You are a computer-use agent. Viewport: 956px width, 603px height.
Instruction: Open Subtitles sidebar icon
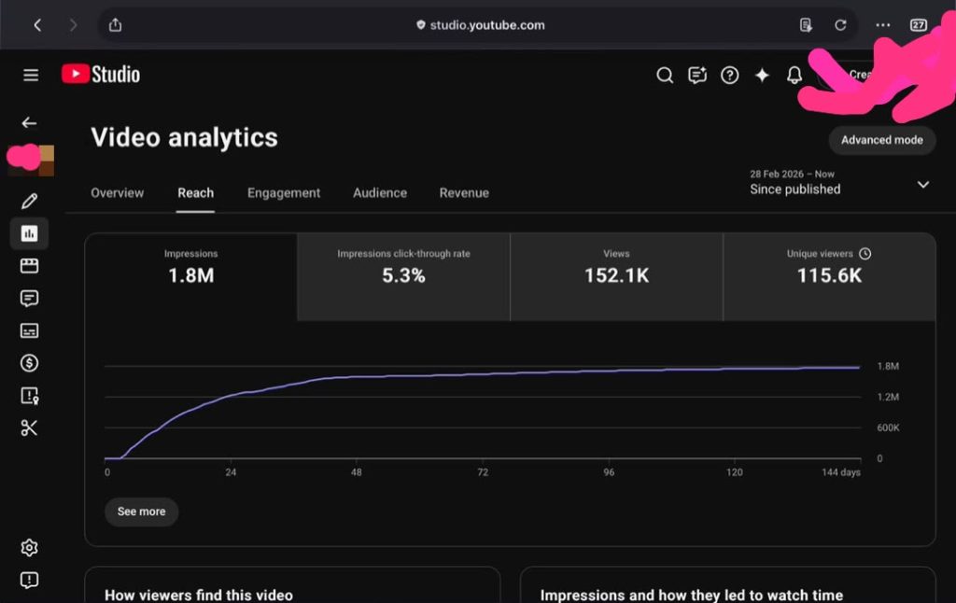[x=29, y=330]
